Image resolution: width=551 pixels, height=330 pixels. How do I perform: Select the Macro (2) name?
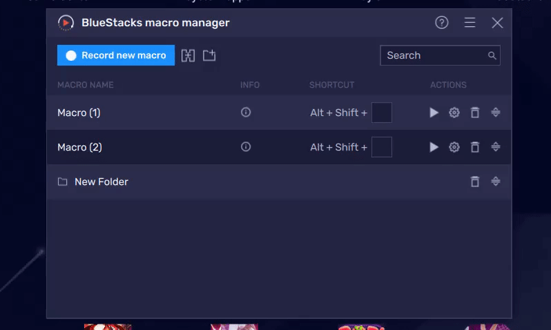[80, 147]
